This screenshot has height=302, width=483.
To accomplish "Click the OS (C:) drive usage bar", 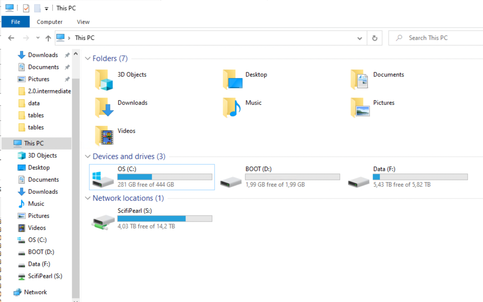I will pos(165,177).
